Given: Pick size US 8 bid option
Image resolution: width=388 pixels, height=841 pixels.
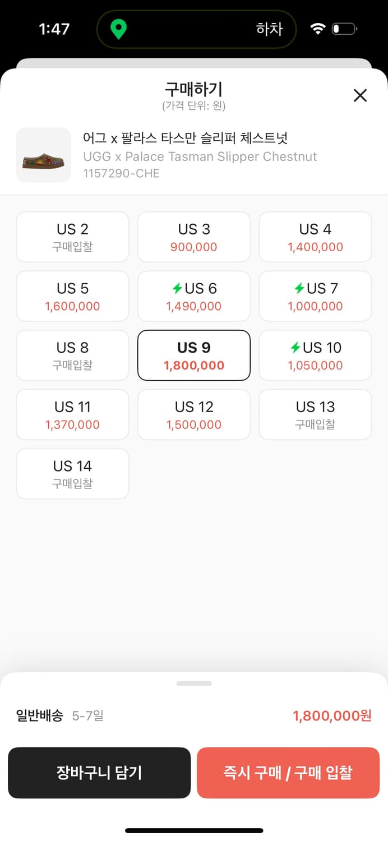Looking at the screenshot, I should point(72,355).
